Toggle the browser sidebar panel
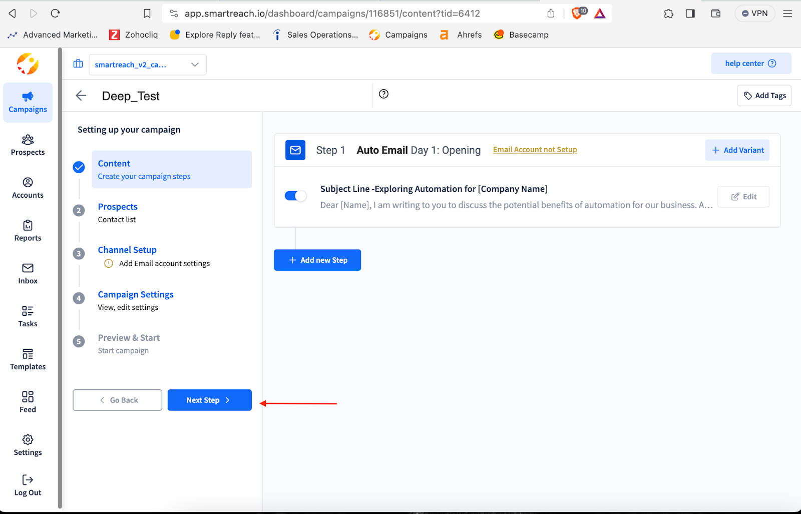The image size is (801, 514). [x=690, y=14]
